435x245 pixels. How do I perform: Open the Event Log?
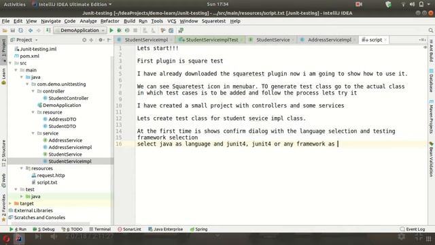(x=413, y=229)
